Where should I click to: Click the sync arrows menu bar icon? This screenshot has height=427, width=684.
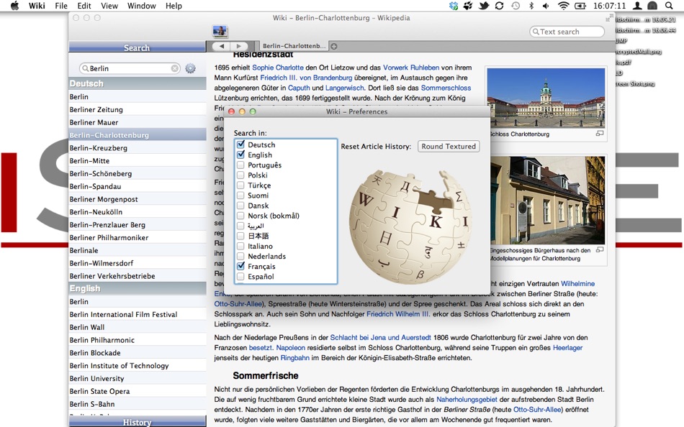[500, 6]
